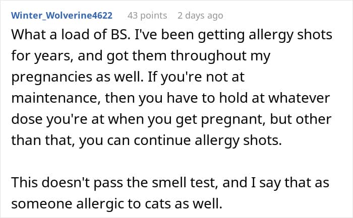Screen dimensions: 353x218
Task: Click 'than that' at the sixth line start
Action: point(43,140)
